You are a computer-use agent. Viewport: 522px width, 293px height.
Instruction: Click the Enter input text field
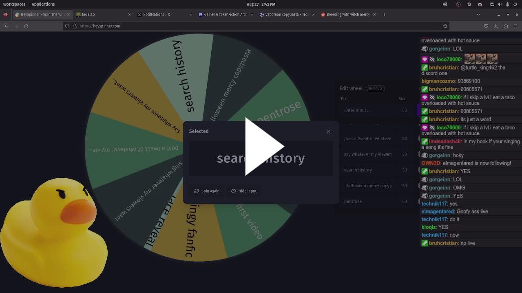pyautogui.click(x=367, y=110)
